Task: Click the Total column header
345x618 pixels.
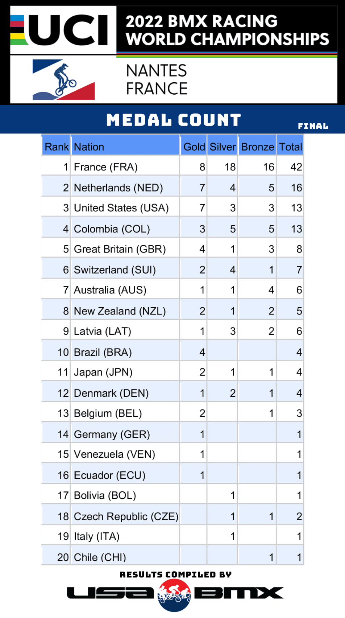Action: click(290, 147)
